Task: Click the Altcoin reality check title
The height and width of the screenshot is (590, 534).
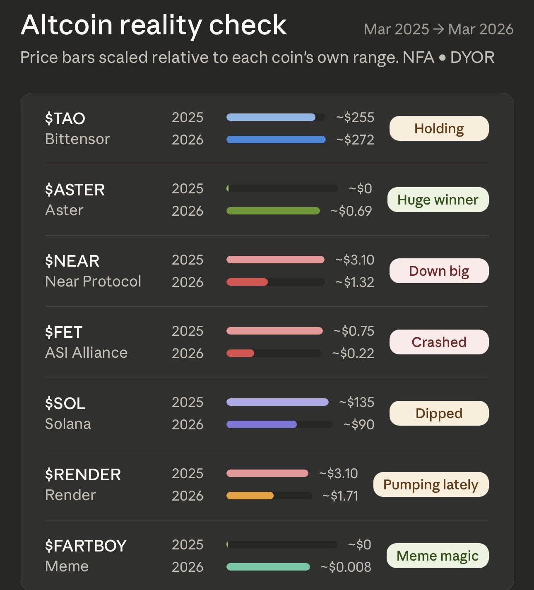Action: click(154, 25)
